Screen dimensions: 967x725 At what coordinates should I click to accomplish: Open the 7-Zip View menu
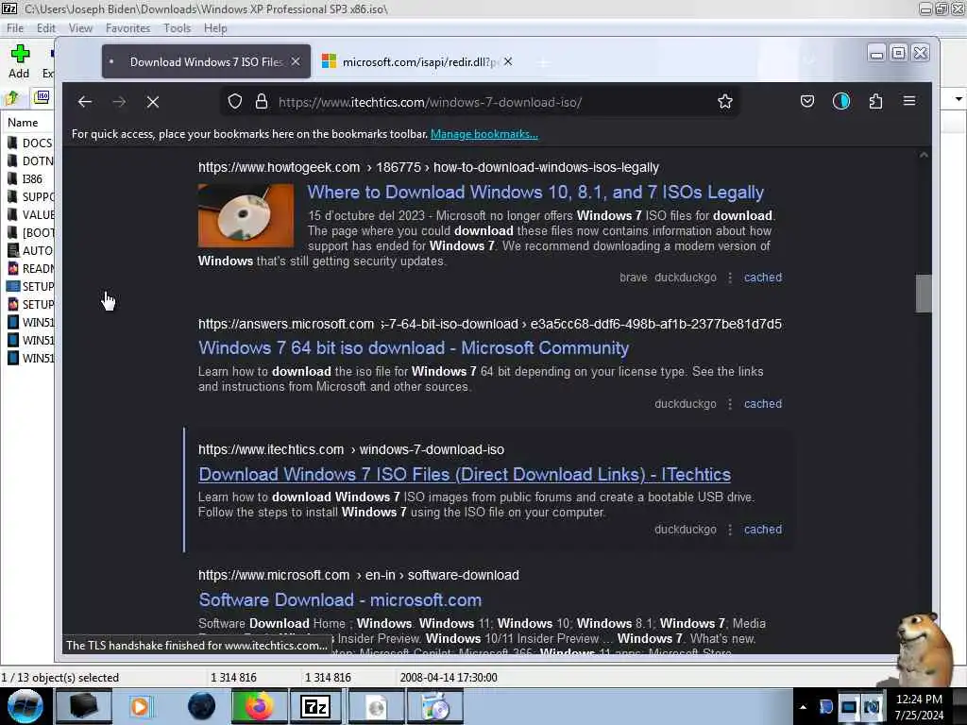point(80,28)
